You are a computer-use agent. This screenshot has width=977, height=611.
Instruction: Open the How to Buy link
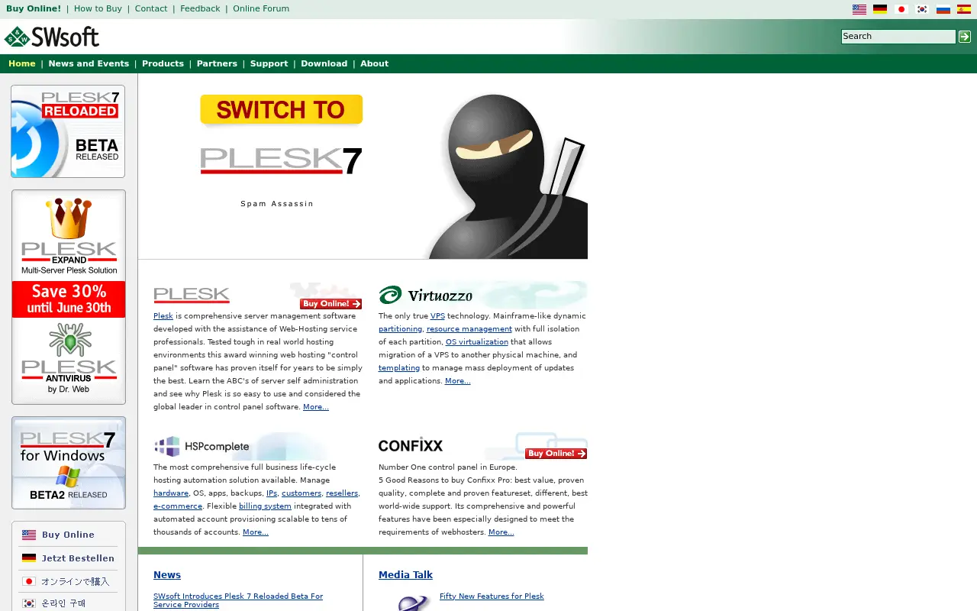coord(98,9)
